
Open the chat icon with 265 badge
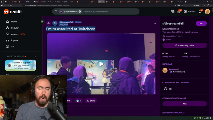179,11
